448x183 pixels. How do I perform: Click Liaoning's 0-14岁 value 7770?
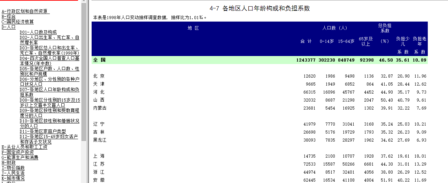330,124
